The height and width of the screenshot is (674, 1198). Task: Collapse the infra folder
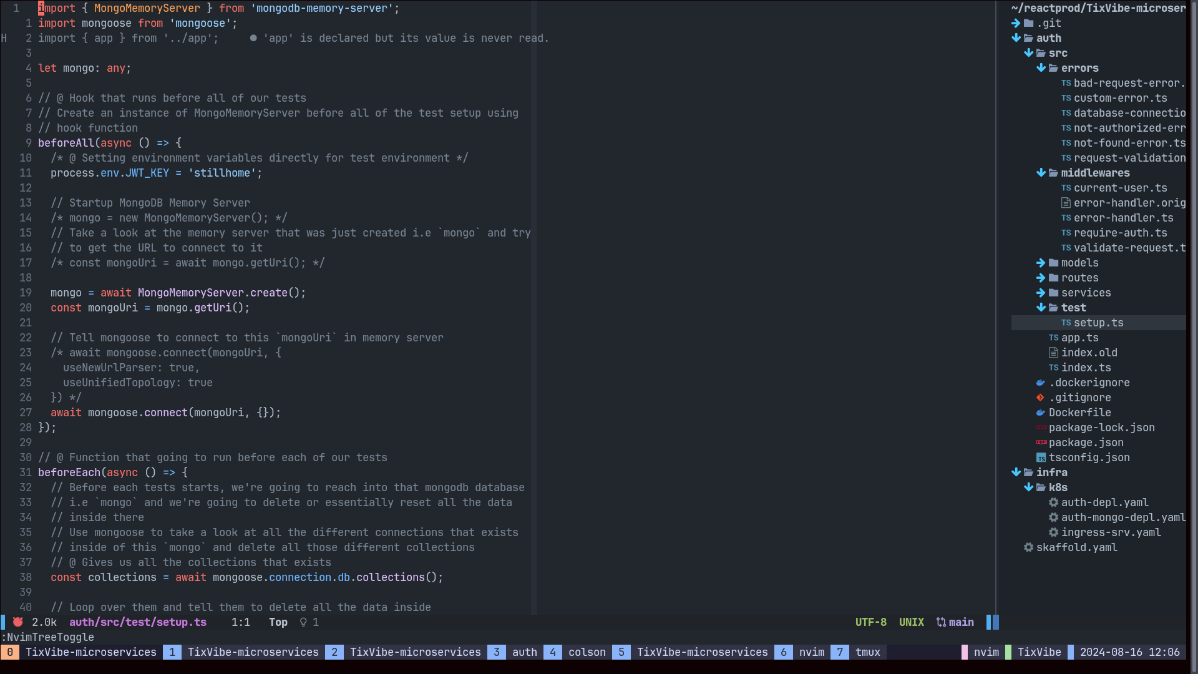click(x=1016, y=472)
